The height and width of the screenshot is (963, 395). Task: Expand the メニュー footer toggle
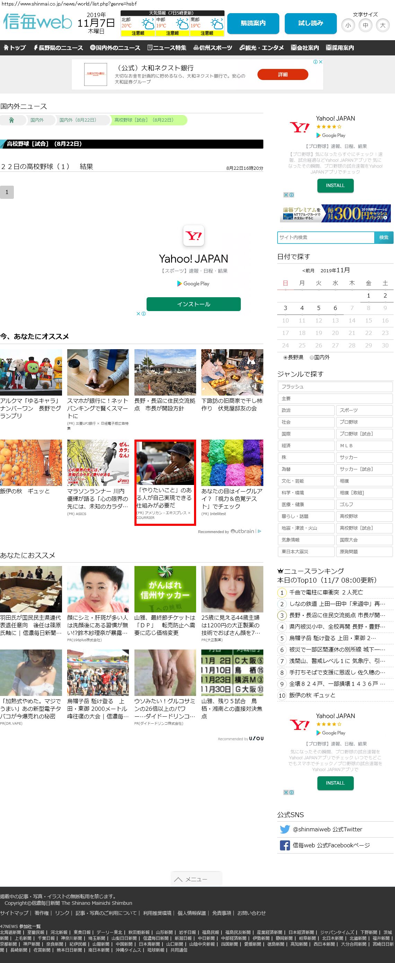click(x=196, y=879)
